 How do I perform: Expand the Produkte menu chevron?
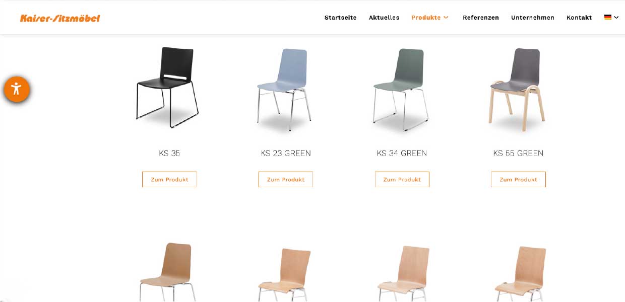[446, 18]
